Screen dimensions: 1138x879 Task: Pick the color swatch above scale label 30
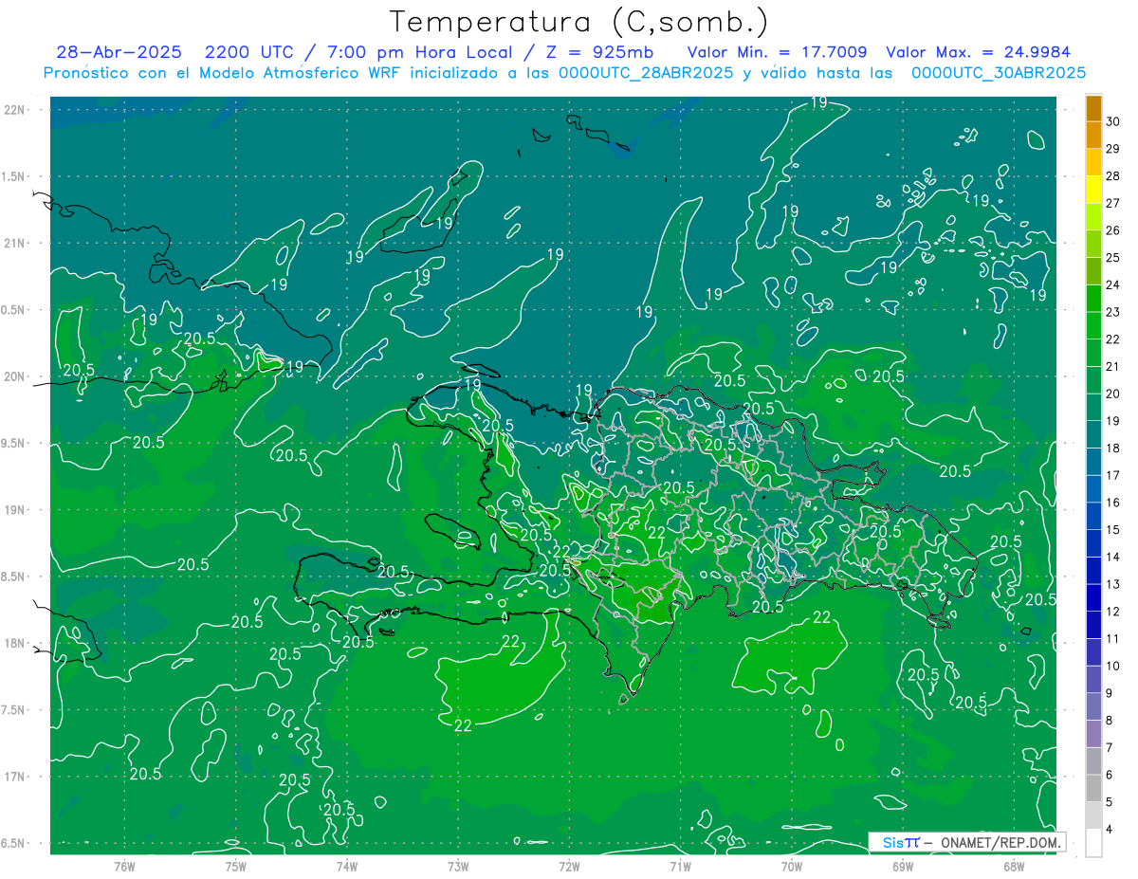pyautogui.click(x=1093, y=109)
